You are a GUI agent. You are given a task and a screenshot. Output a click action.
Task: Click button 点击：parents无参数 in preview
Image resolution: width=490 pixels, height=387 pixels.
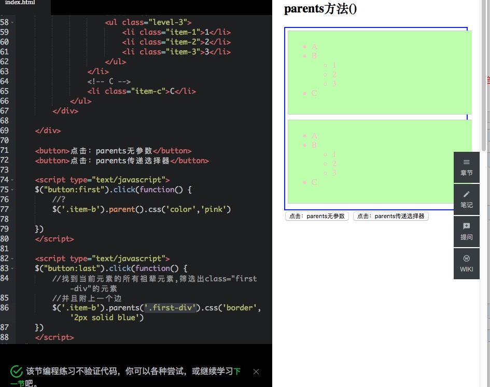coord(317,216)
